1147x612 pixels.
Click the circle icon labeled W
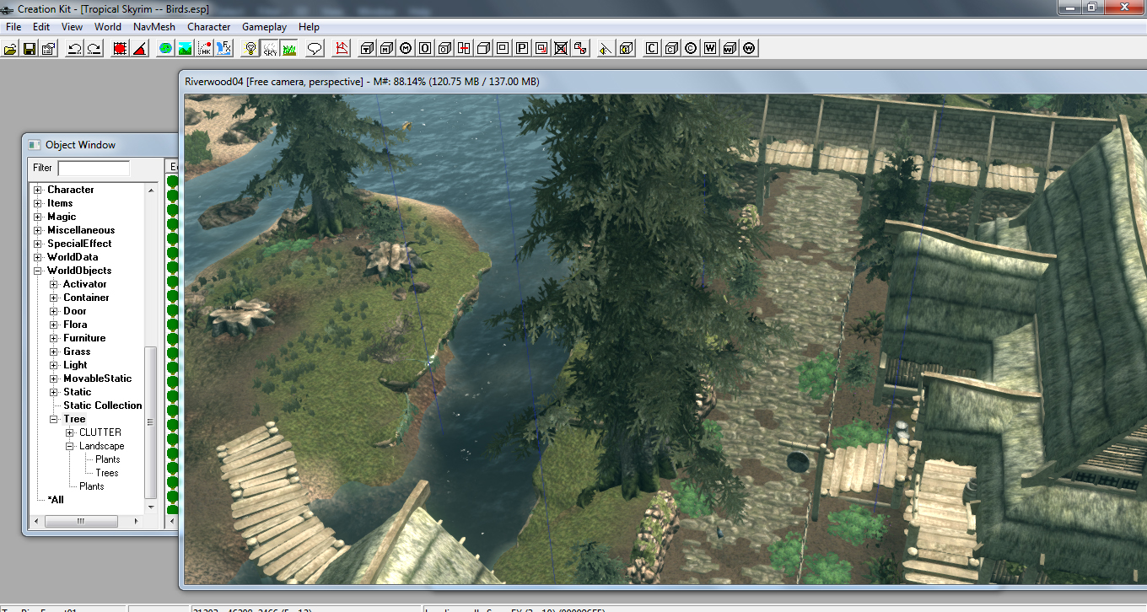point(749,48)
